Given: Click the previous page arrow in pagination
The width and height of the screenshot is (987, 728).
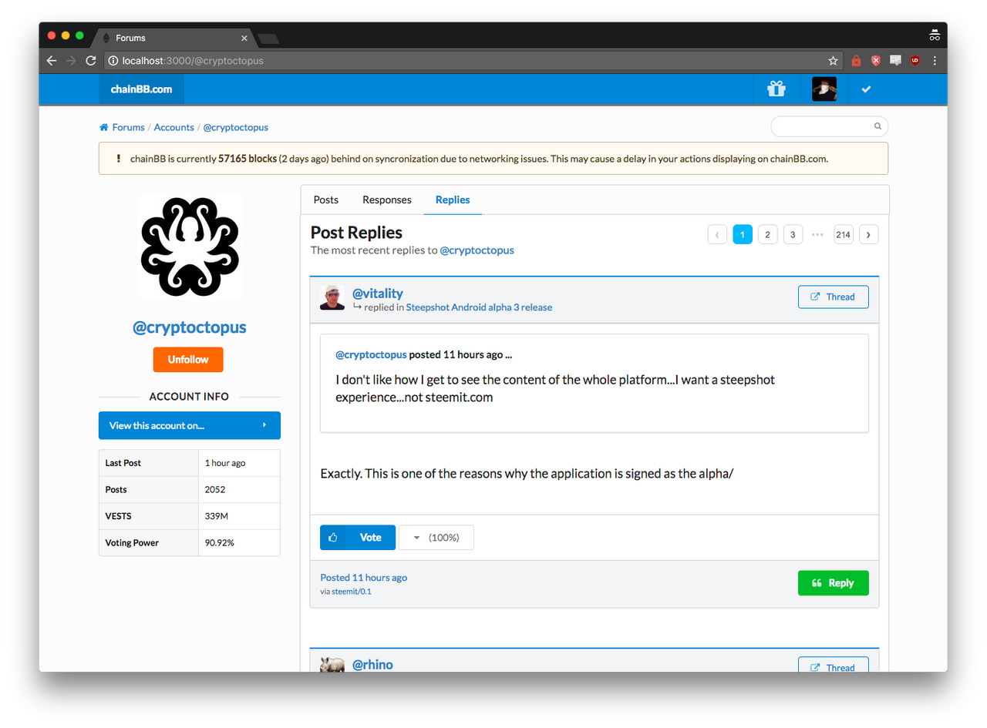Looking at the screenshot, I should pos(717,234).
